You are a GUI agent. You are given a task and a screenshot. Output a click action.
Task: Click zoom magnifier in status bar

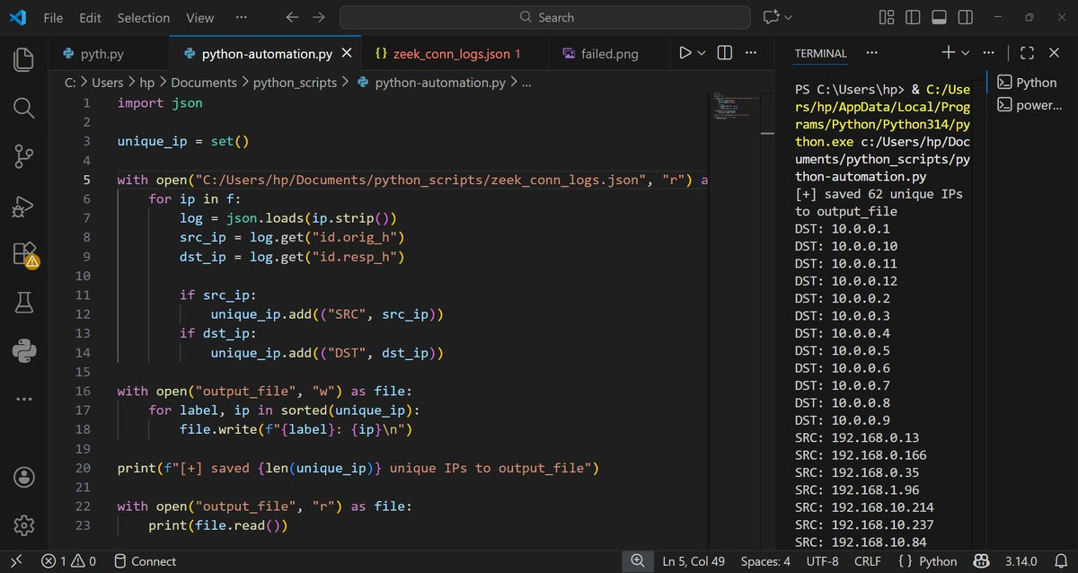pyautogui.click(x=638, y=561)
